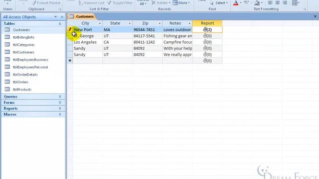Apply the red font color

pos(236,3)
